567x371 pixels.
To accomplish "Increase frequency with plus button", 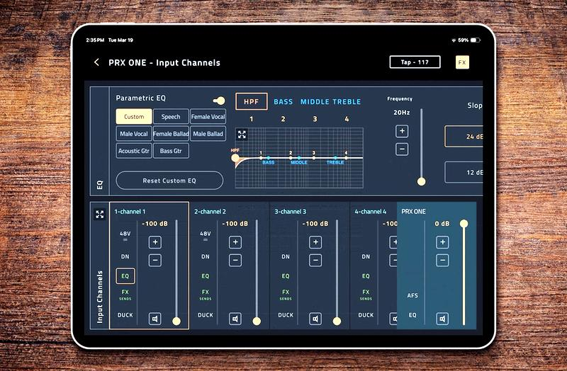I will pyautogui.click(x=402, y=131).
